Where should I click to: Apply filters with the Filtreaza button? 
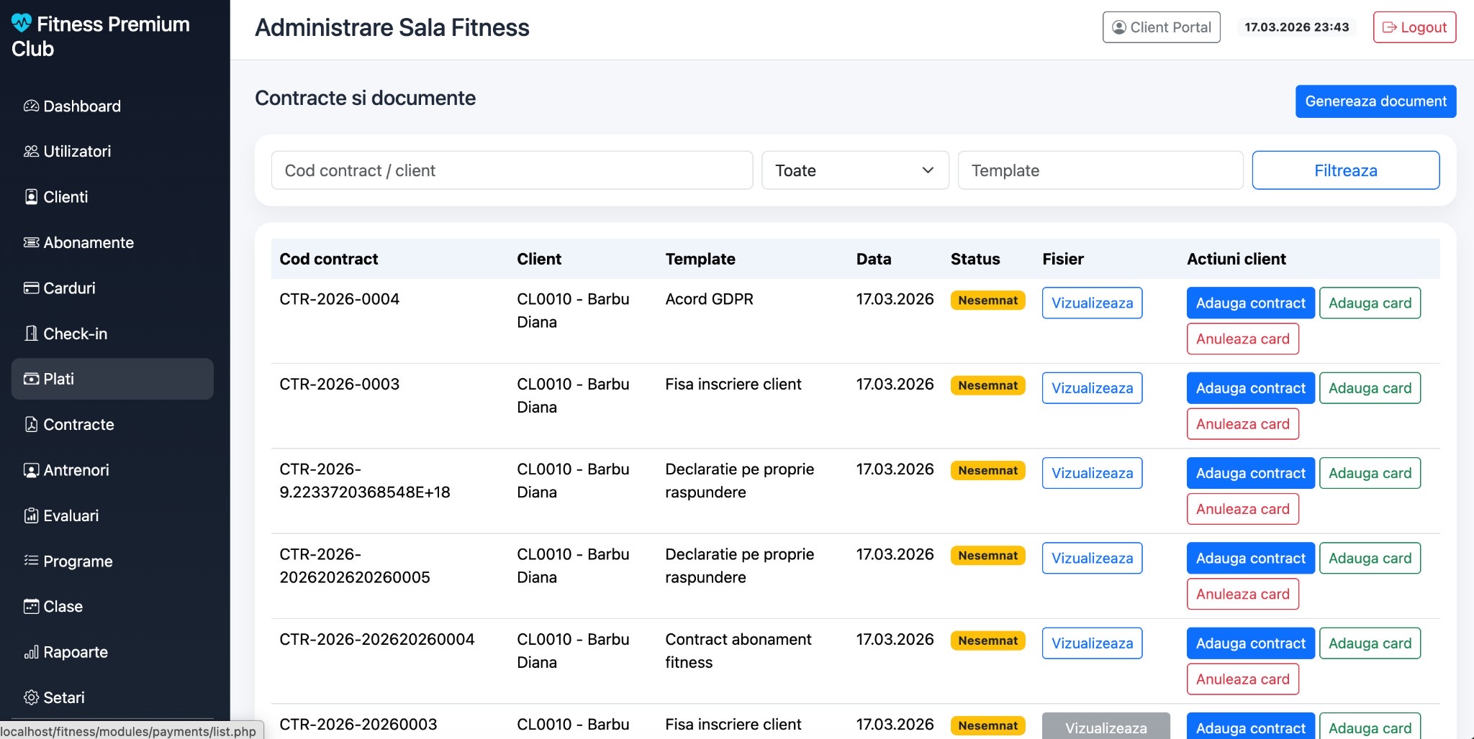click(1345, 170)
